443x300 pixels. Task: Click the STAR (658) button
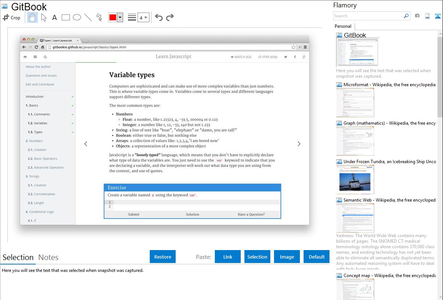click(x=268, y=57)
